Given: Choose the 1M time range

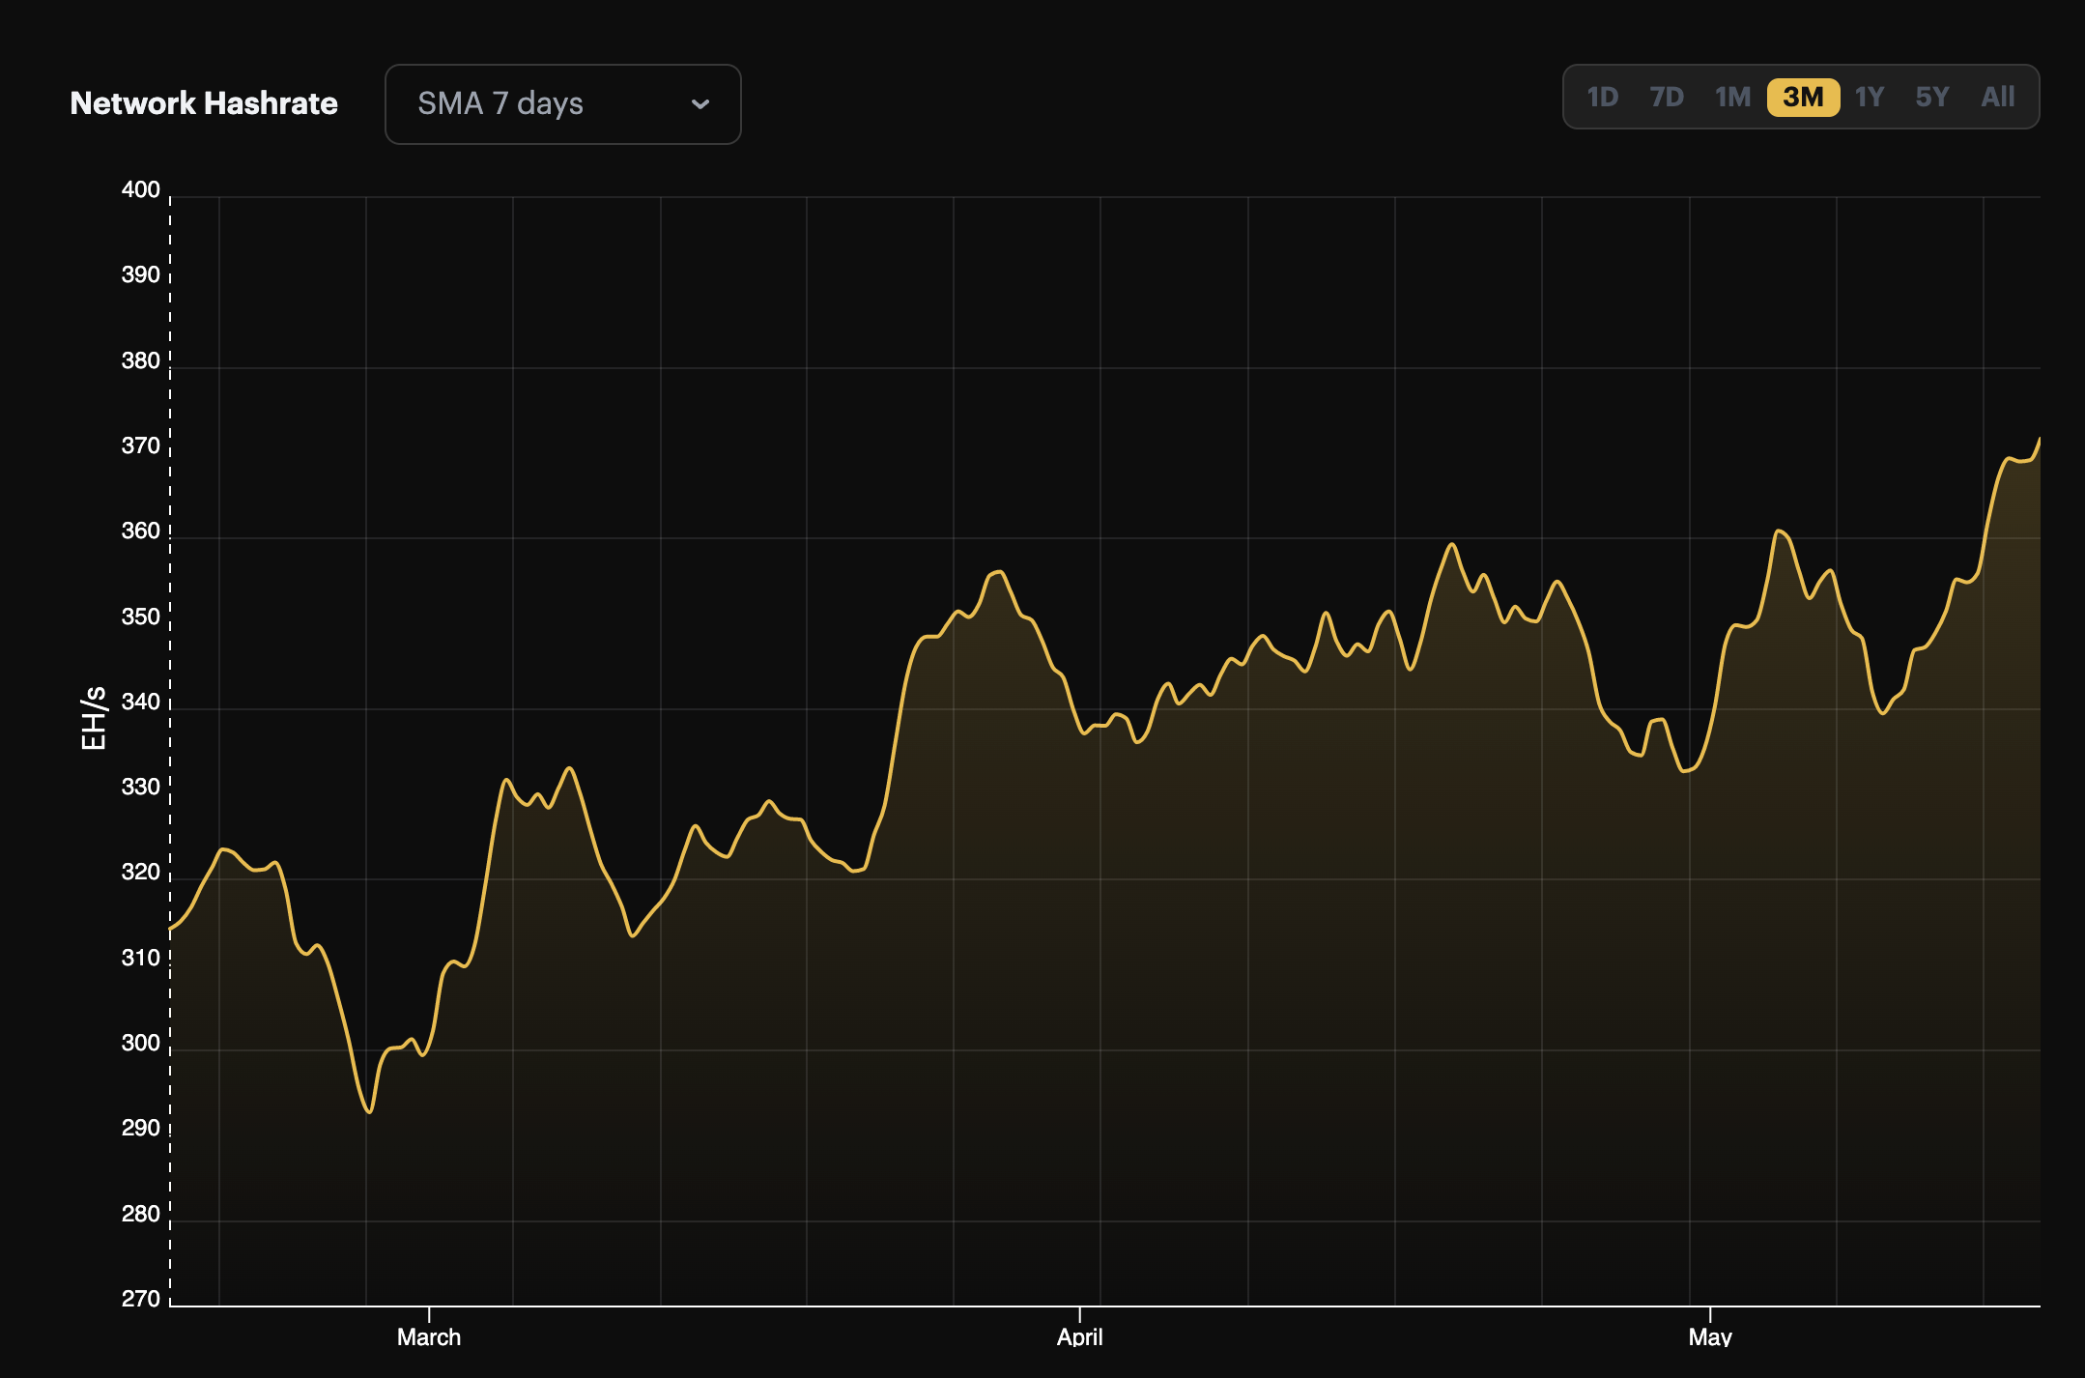Looking at the screenshot, I should 1732,97.
